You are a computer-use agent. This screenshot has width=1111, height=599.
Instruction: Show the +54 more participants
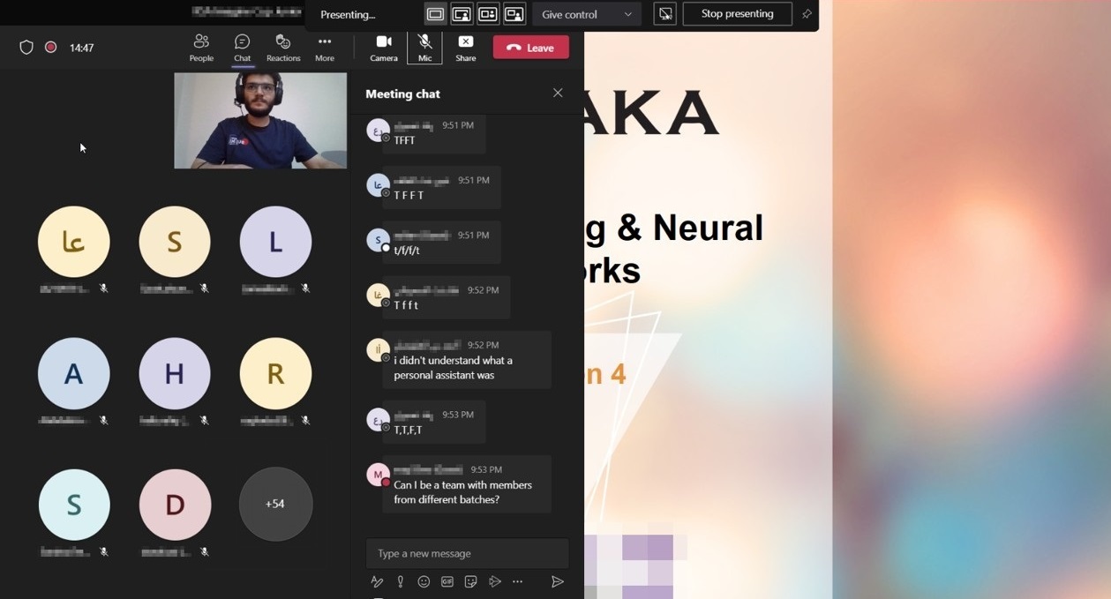coord(275,504)
